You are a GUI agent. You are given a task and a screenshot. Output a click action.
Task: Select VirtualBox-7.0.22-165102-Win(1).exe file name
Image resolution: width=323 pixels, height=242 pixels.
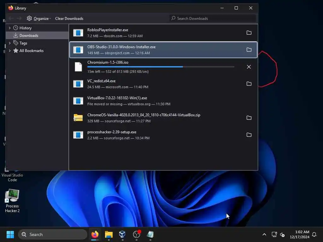(117, 98)
